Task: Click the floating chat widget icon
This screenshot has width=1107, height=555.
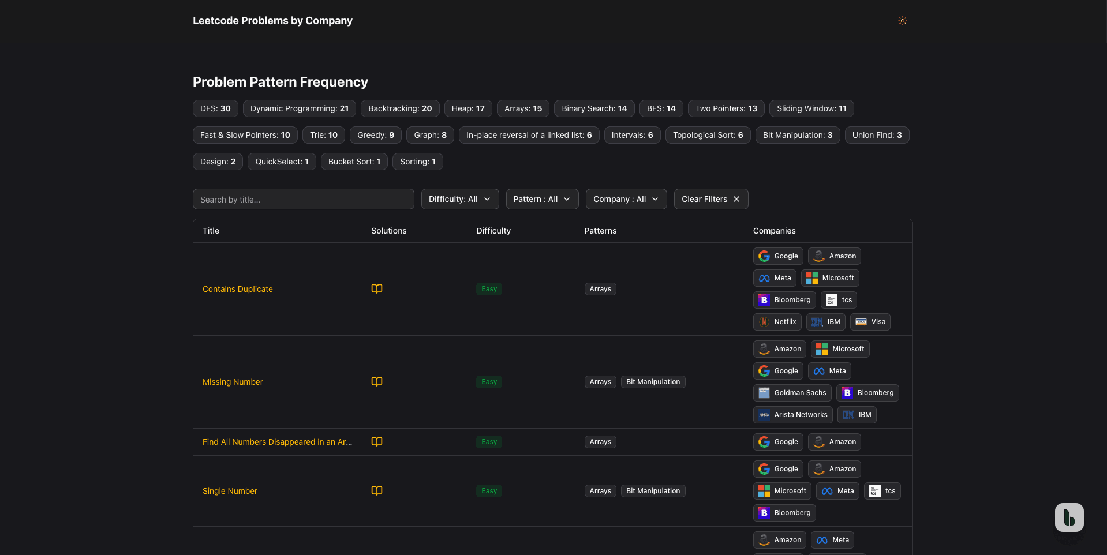Action: point(1069,517)
